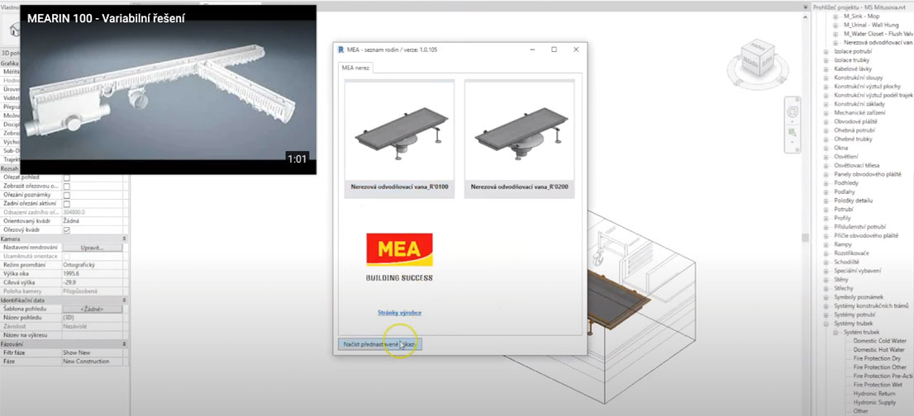Click the steering wheel navigation icon
Viewport: 914px width, 416px height.
click(x=793, y=112)
